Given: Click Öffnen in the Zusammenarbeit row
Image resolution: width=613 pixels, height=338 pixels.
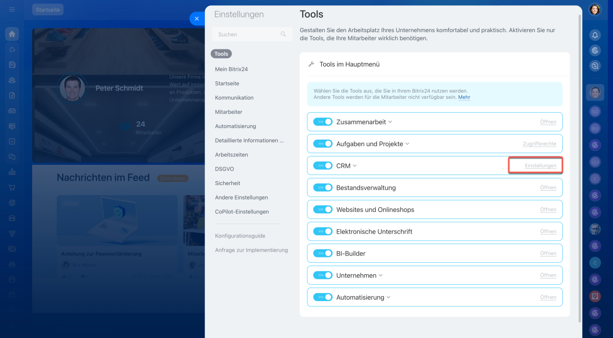Looking at the screenshot, I should pos(548,122).
